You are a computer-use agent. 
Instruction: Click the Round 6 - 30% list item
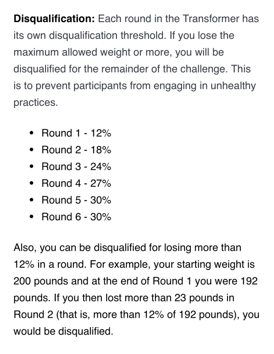pyautogui.click(x=76, y=217)
